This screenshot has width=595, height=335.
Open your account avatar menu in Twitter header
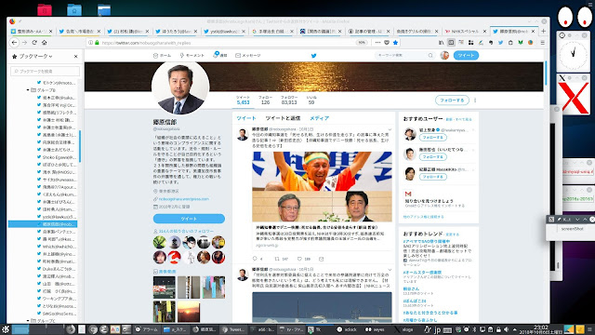pyautogui.click(x=444, y=56)
